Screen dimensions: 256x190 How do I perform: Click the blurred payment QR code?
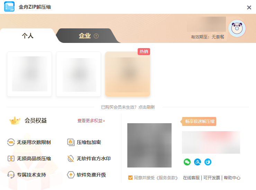click(149, 145)
